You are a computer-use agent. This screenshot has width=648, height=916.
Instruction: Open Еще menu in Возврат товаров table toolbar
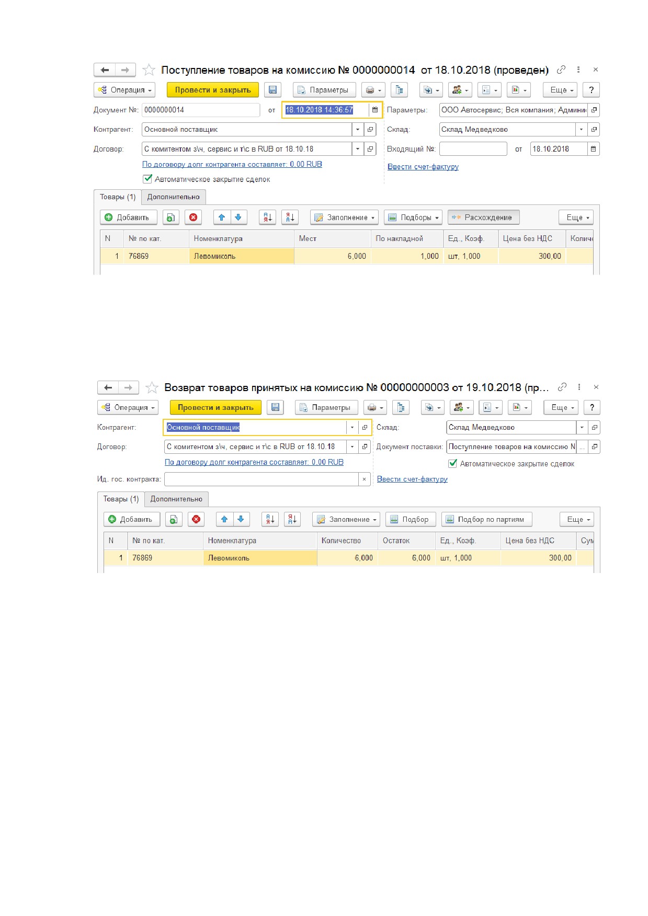[x=577, y=519]
